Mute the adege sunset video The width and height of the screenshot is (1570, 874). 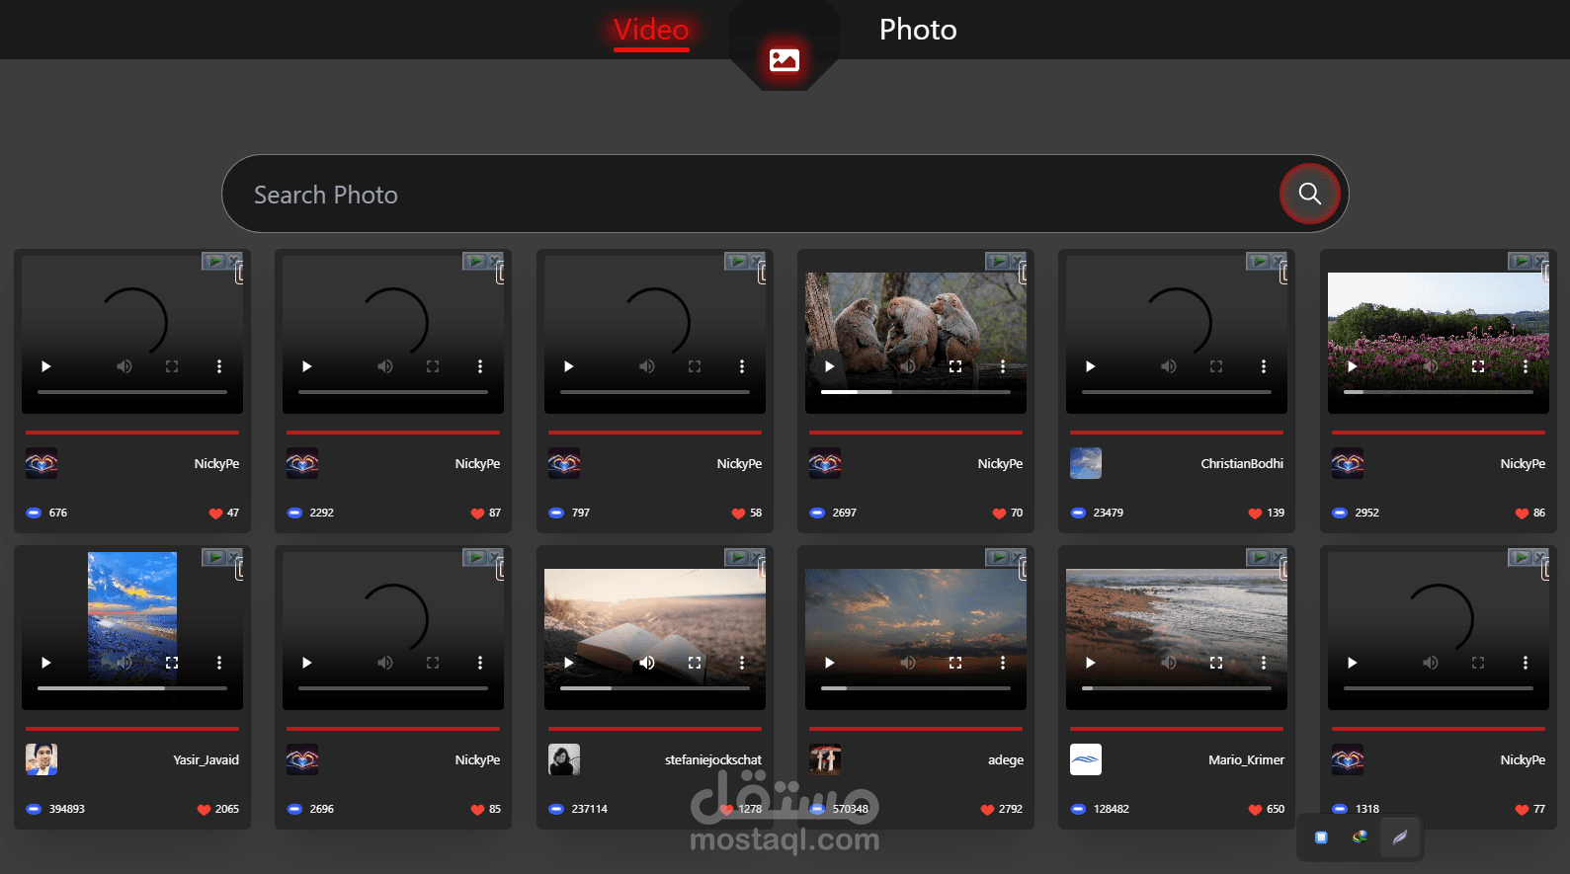click(x=908, y=663)
